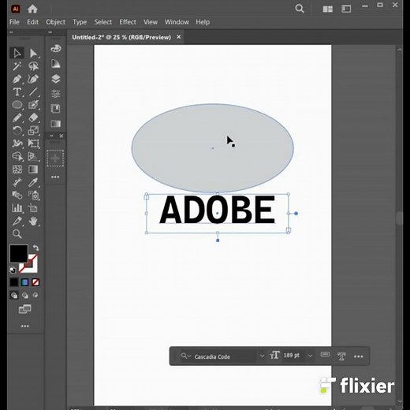Select the Dimension tool
The image size is (410, 410).
pos(17,182)
